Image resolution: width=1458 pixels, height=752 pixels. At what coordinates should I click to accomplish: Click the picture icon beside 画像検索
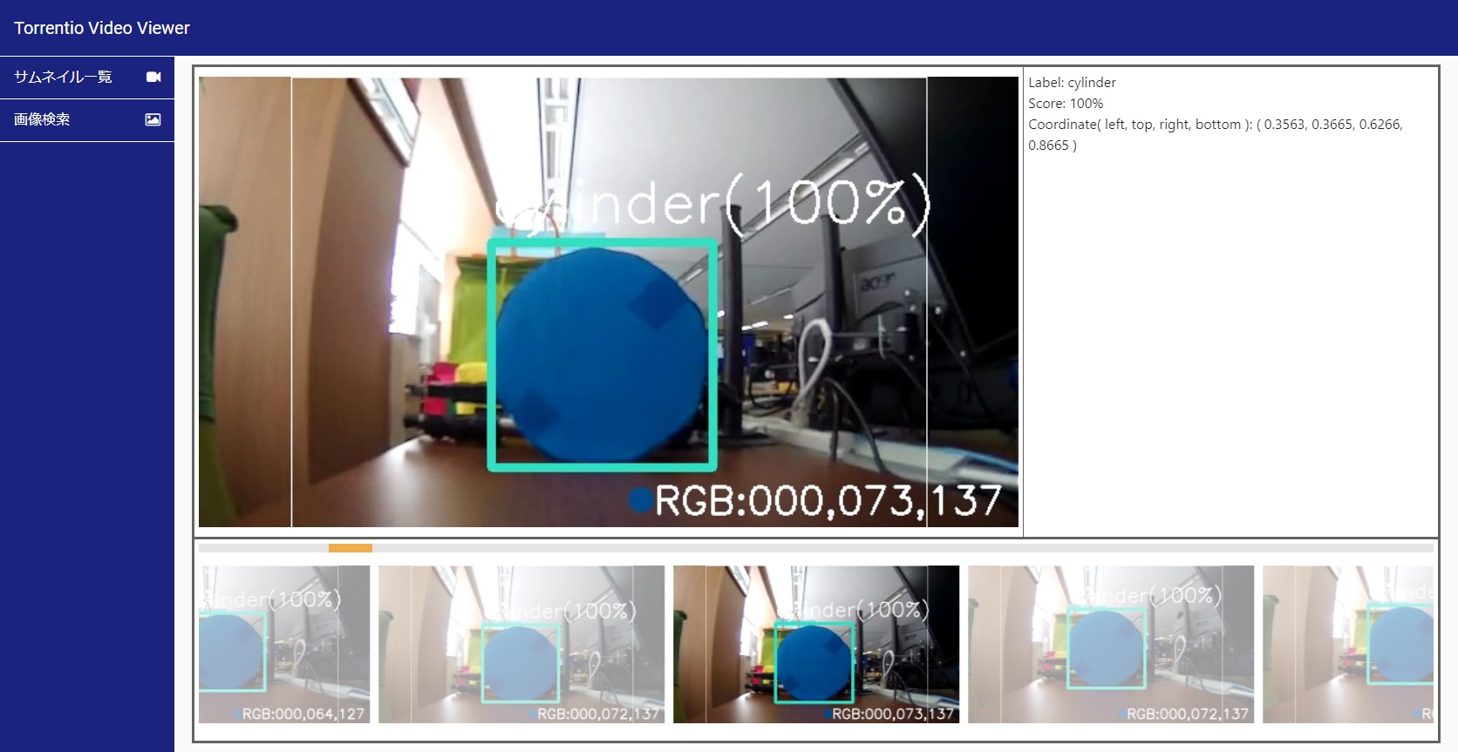[153, 119]
